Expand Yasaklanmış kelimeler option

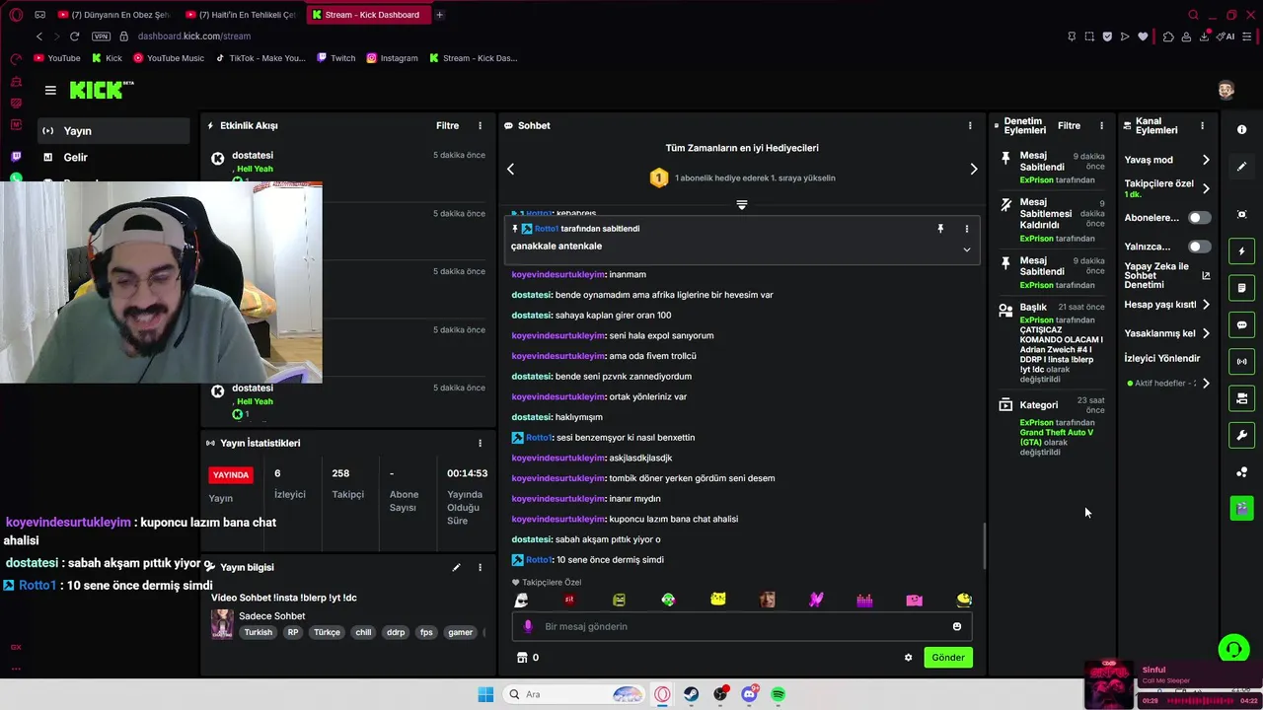click(1206, 333)
